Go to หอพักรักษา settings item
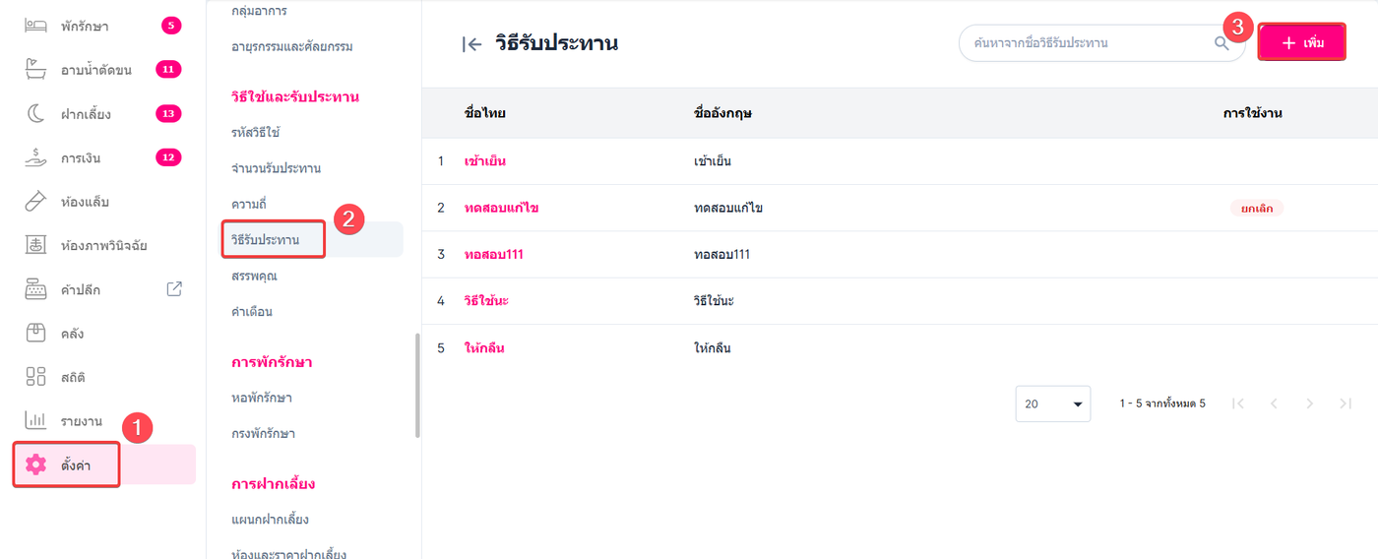Viewport: 1378px width, 559px height. click(x=262, y=398)
